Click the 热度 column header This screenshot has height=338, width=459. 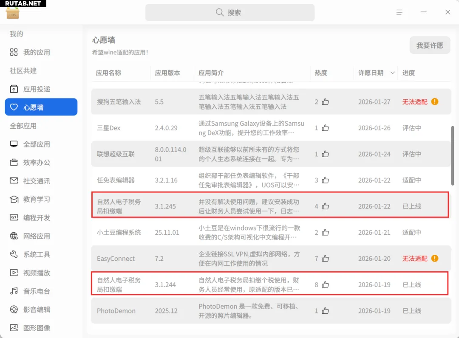click(321, 73)
